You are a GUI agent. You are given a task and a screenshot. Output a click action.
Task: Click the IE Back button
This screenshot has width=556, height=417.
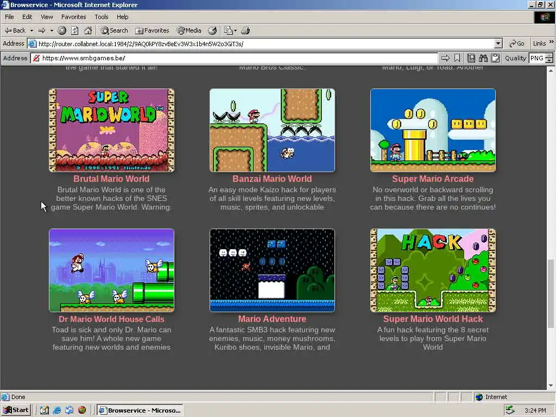(15, 30)
